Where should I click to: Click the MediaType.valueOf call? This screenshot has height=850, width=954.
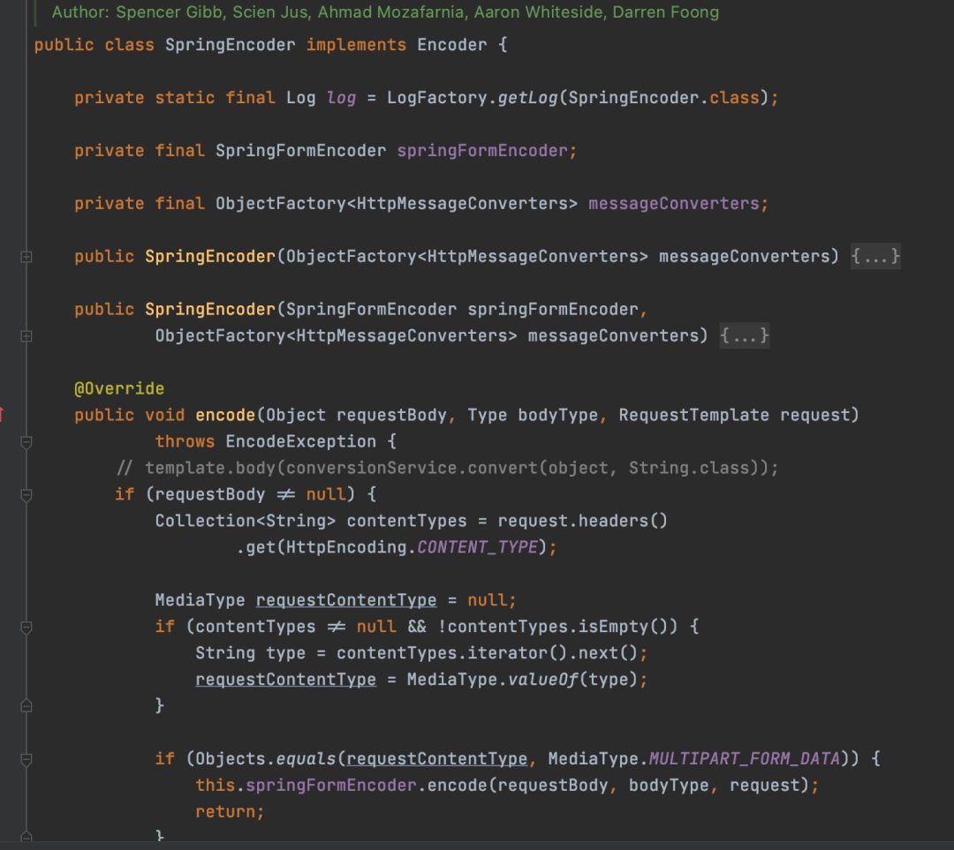pos(492,679)
